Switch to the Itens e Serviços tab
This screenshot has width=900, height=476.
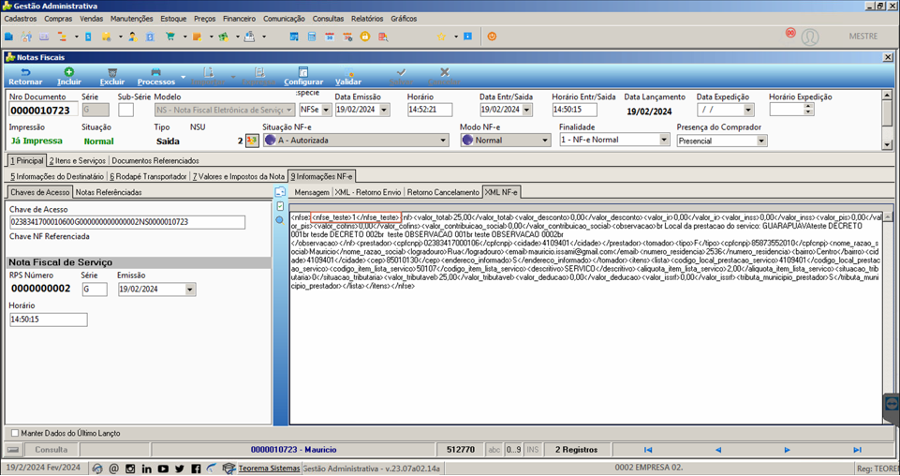(78, 161)
